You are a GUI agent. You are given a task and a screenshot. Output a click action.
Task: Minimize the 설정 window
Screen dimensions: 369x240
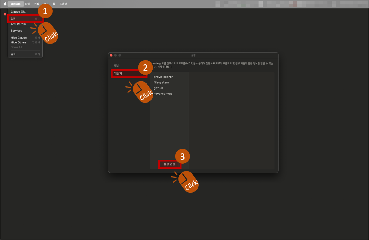click(115, 55)
